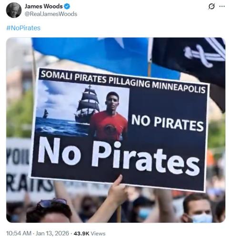Click the 'SOMALI PIRATES PILLAGING MINNEAPOLIS' headline

[x=123, y=82]
